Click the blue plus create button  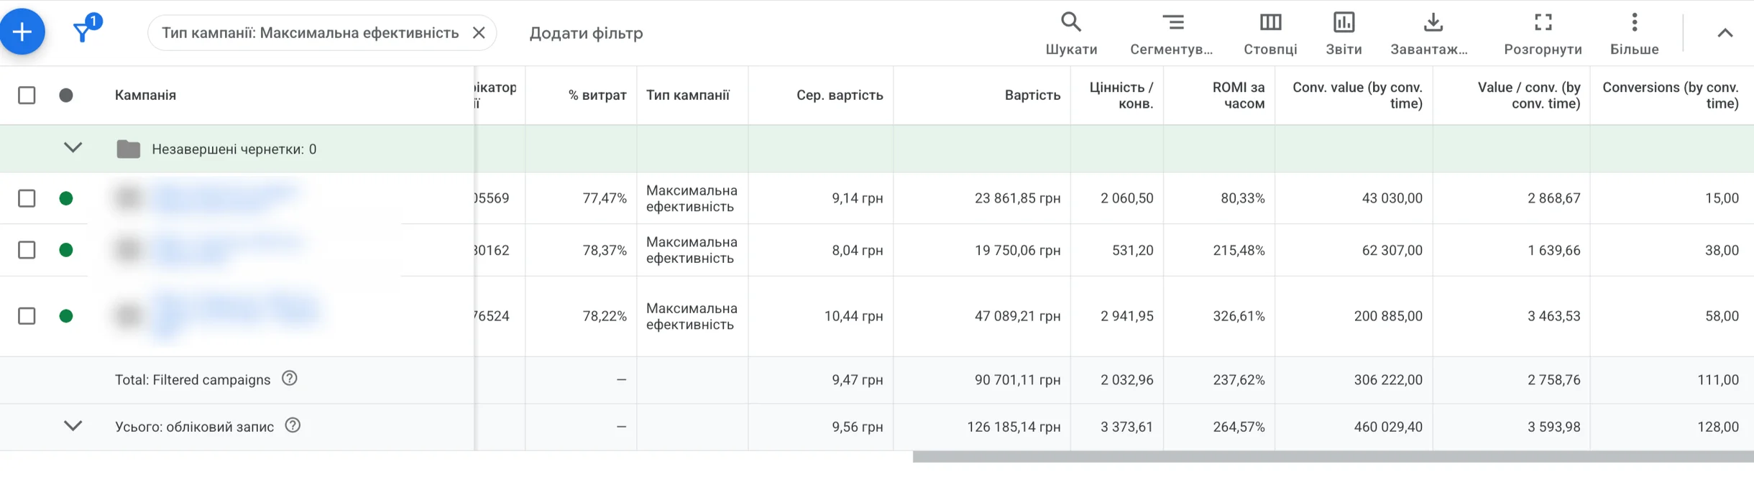click(x=22, y=32)
